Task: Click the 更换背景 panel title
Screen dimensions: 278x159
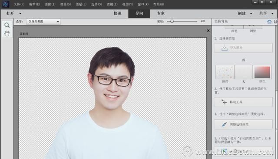Action: point(221,21)
